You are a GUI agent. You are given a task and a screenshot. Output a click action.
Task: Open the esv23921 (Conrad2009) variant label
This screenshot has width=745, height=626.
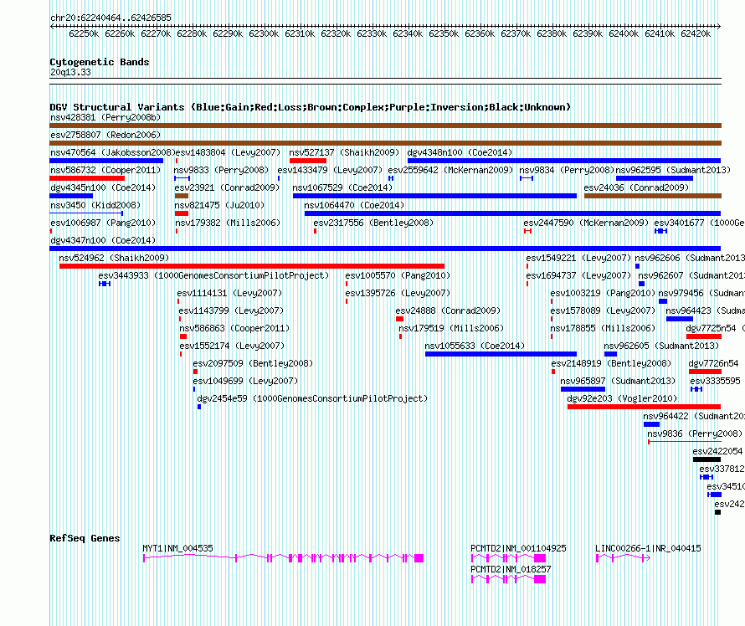tap(227, 187)
